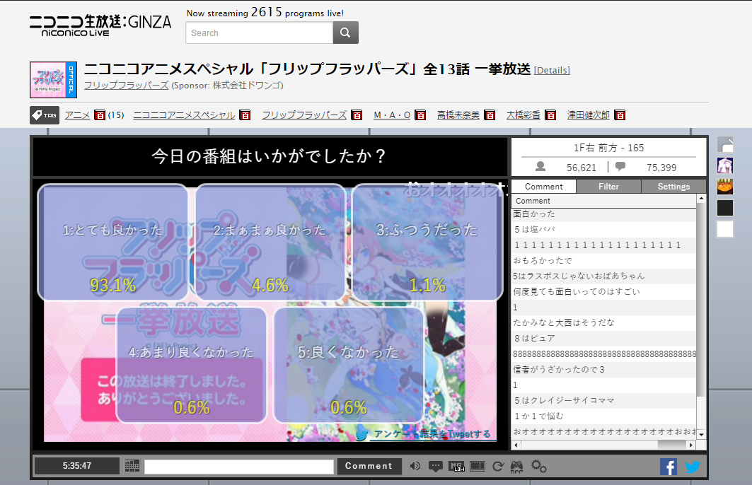Open the アニメ tag link
The height and width of the screenshot is (485, 752).
click(77, 115)
